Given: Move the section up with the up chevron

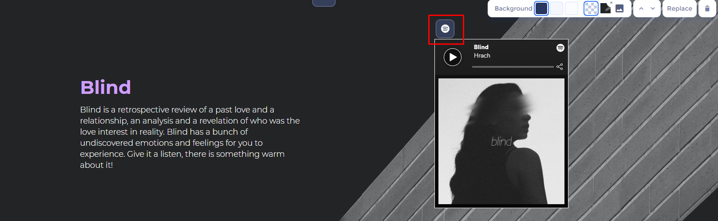Looking at the screenshot, I should pyautogui.click(x=641, y=8).
